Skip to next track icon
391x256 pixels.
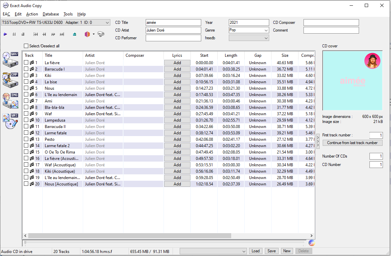(62, 34)
